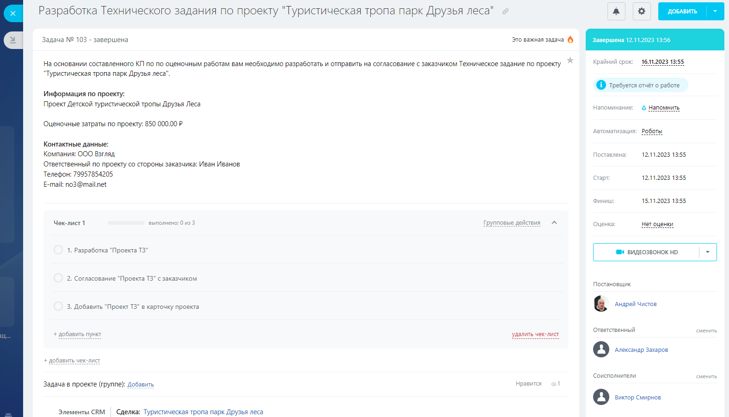Toggle the important task flame icon
The height and width of the screenshot is (417, 729).
570,40
